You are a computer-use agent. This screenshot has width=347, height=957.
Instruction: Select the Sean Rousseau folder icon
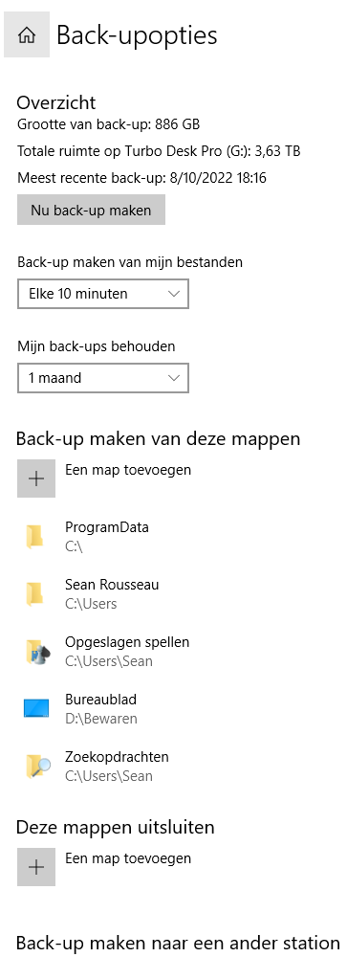tap(35, 594)
